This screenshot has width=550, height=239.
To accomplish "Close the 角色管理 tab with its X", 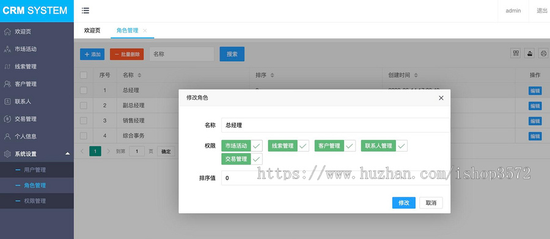I will (x=145, y=31).
